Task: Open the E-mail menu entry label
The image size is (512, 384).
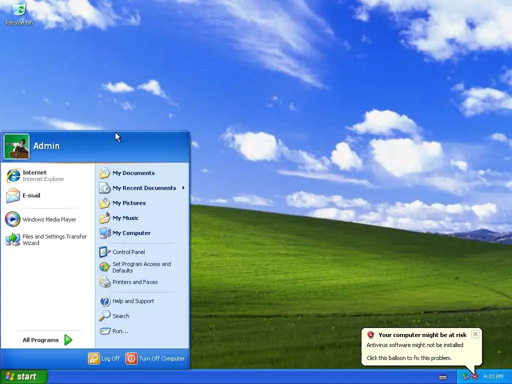Action: 31,195
